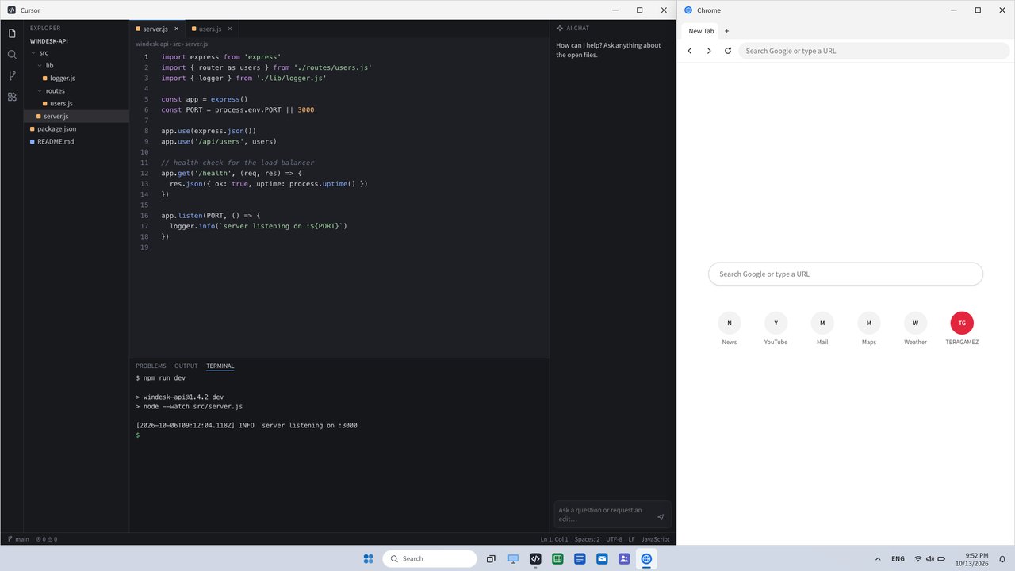The width and height of the screenshot is (1015, 571).
Task: Reload the Chrome page
Action: (x=728, y=51)
